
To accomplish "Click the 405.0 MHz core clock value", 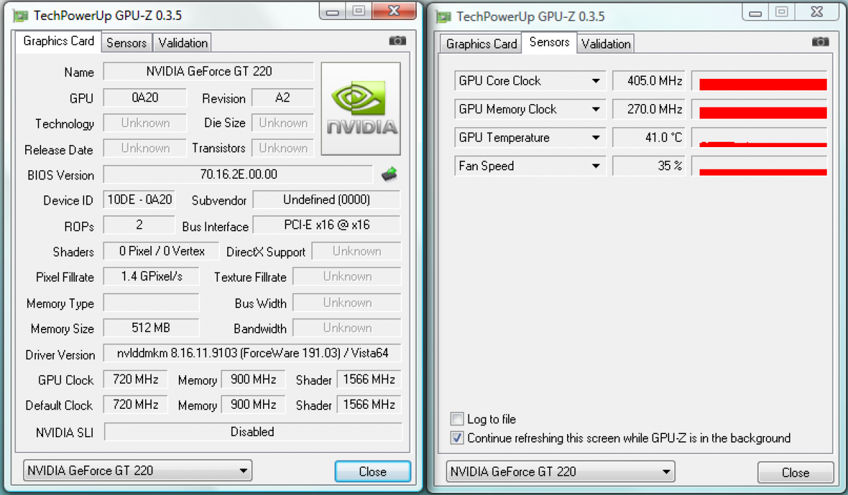I will click(649, 81).
